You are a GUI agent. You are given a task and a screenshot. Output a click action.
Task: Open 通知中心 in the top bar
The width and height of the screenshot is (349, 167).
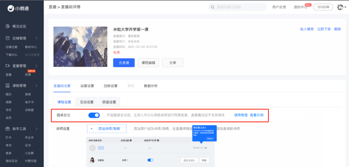coord(300,7)
